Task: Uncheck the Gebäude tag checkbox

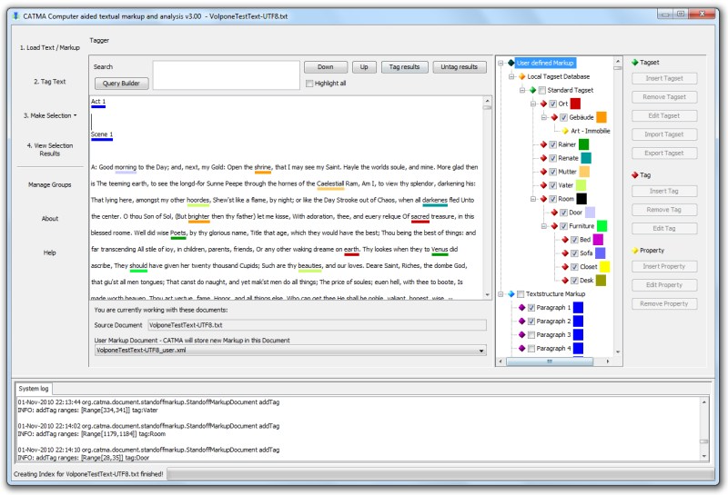Action: (563, 117)
